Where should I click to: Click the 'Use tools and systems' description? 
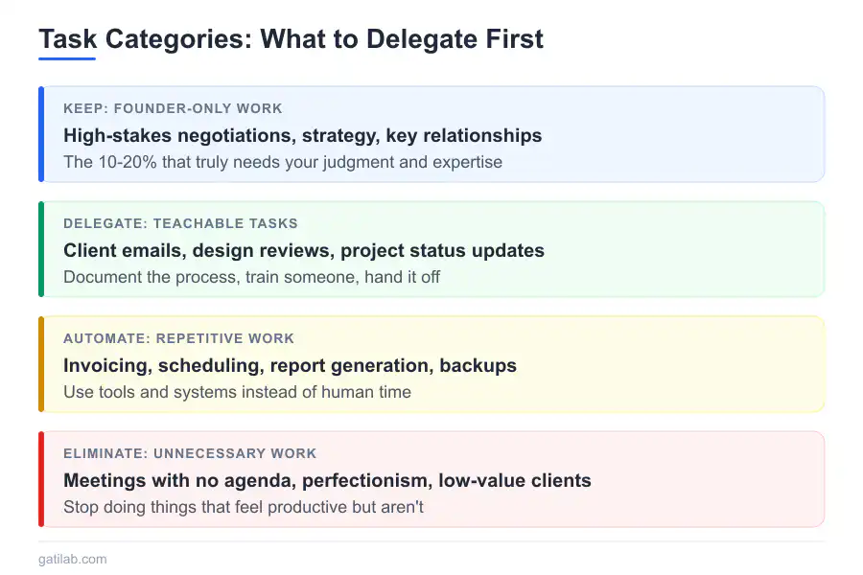tap(237, 392)
